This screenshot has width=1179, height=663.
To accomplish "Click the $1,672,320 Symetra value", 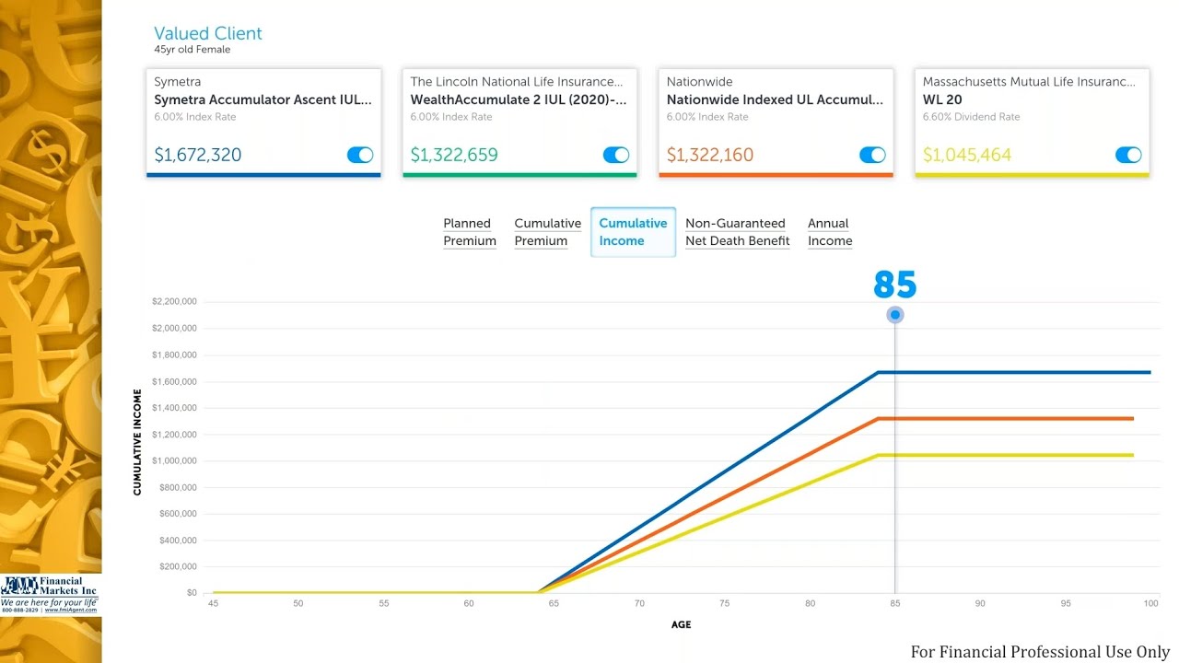I will [x=198, y=155].
